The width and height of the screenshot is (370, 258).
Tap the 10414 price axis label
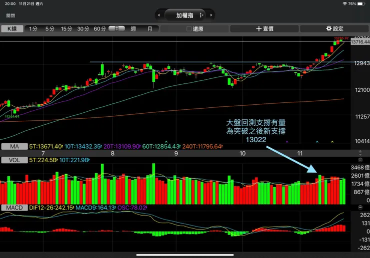pyautogui.click(x=362, y=141)
